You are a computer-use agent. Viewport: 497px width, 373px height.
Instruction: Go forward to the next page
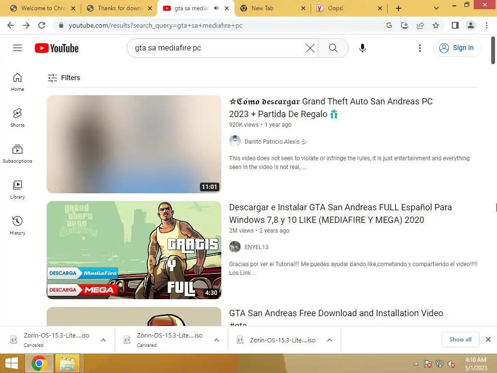click(26, 25)
